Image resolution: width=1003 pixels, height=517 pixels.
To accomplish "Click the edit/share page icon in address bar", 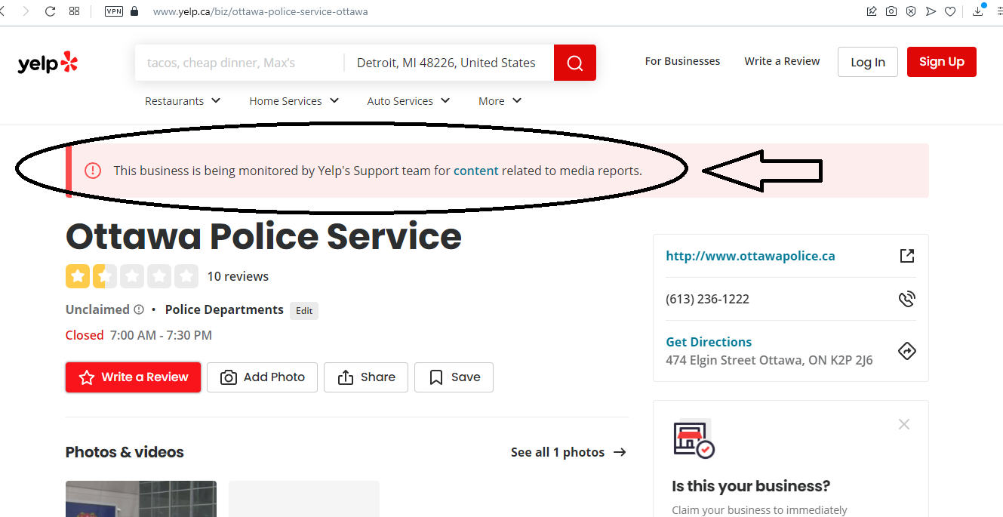I will 872,11.
